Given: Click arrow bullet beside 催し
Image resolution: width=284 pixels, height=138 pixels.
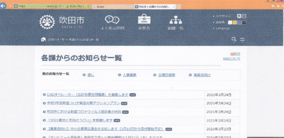Looking at the screenshot, I should [x=84, y=75].
